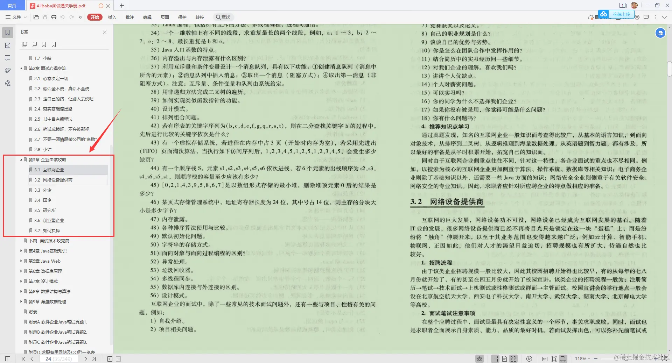Jump to next page arrow button
The height and width of the screenshot is (363, 672).
pos(85,359)
